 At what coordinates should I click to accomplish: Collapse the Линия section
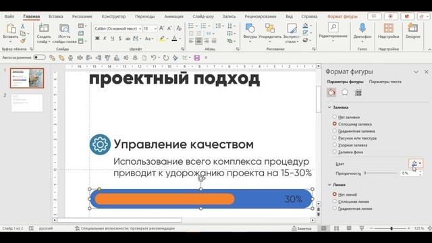329,184
